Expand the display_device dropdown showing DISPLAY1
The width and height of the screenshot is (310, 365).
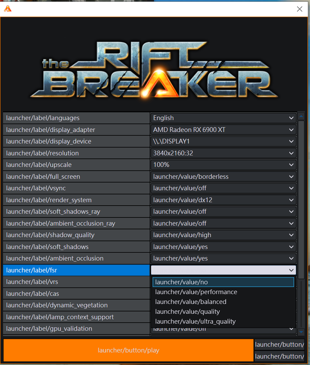[223, 141]
